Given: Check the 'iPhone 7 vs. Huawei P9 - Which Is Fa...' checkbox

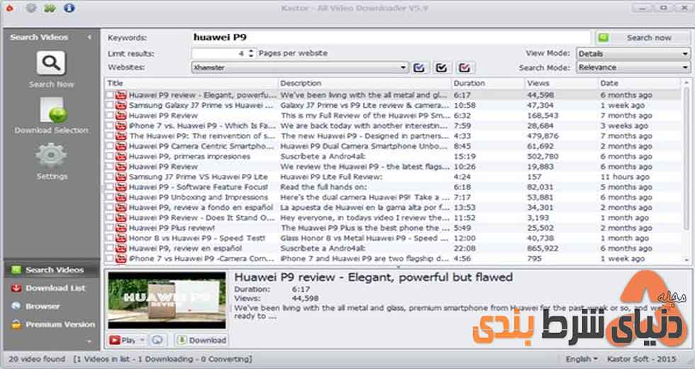Looking at the screenshot, I should (x=110, y=126).
